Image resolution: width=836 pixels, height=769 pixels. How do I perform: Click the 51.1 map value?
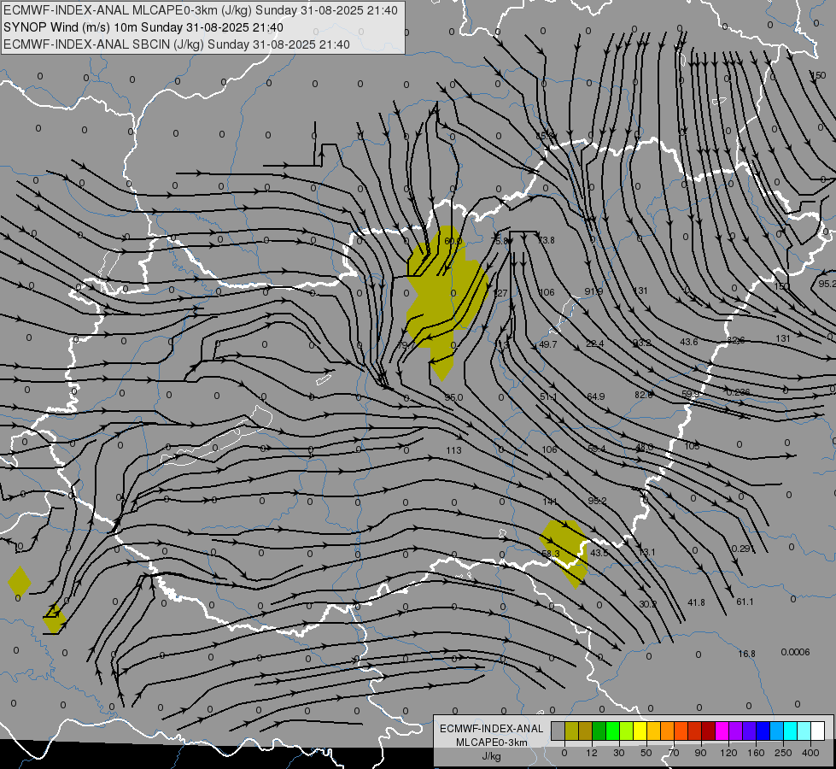pyautogui.click(x=548, y=397)
